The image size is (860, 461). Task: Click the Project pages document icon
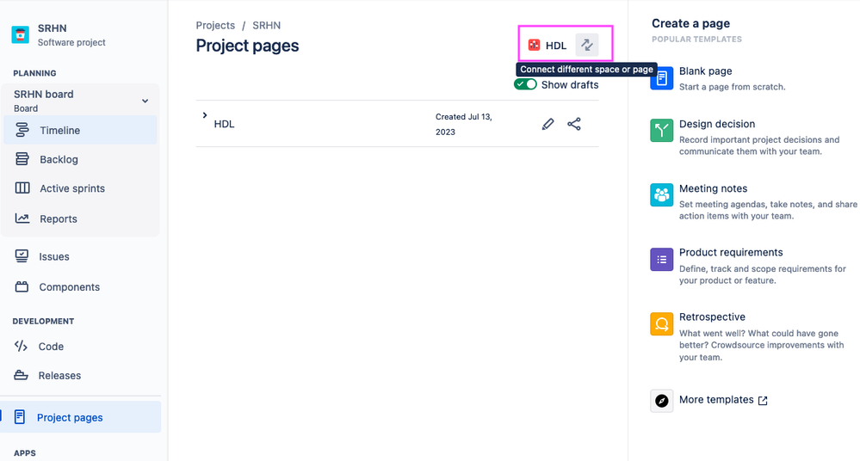[x=20, y=416]
